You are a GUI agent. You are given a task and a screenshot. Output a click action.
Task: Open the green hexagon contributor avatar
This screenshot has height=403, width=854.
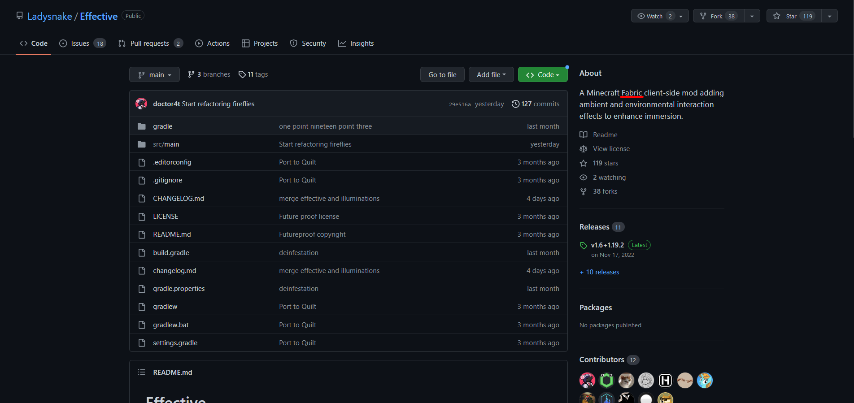[606, 380]
